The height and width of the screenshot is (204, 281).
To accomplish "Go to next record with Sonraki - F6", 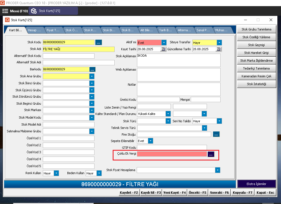I will tap(219, 193).
